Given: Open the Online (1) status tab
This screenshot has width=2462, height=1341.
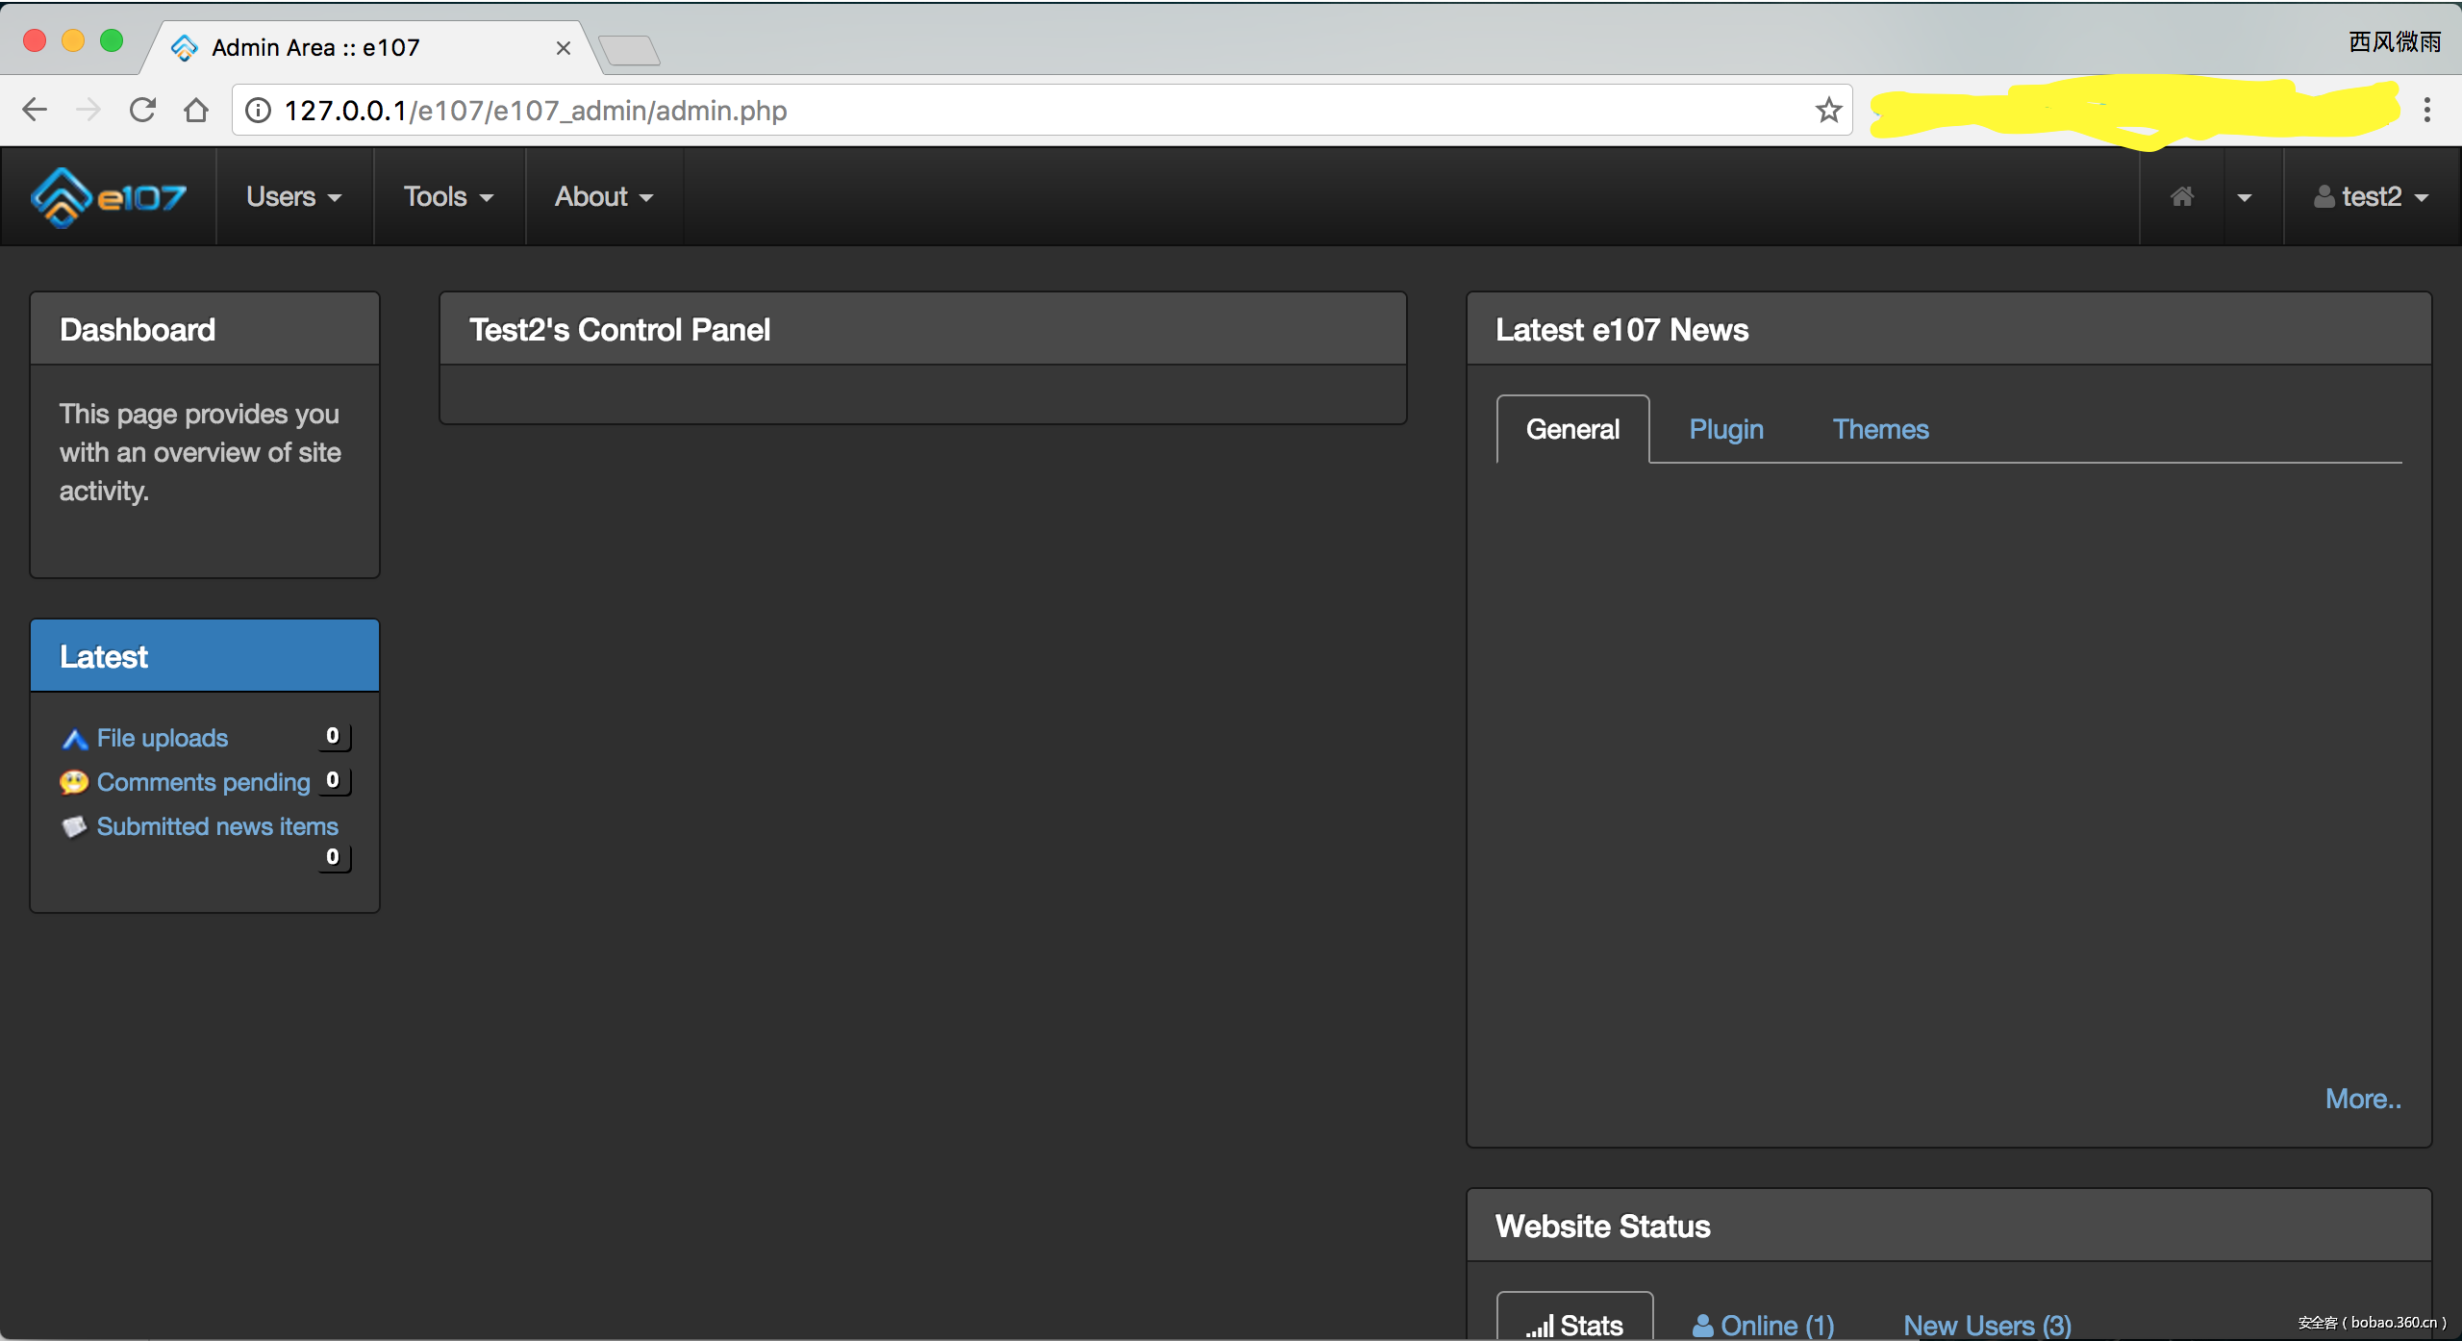Looking at the screenshot, I should (x=1764, y=1325).
